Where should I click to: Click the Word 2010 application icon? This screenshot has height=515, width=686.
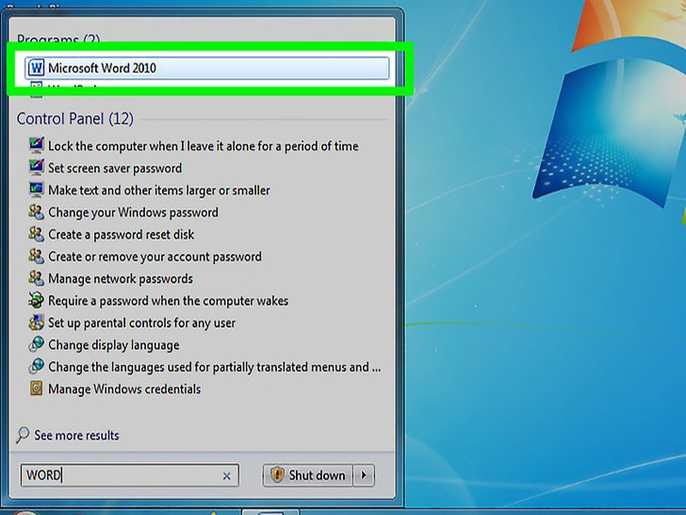pyautogui.click(x=36, y=68)
